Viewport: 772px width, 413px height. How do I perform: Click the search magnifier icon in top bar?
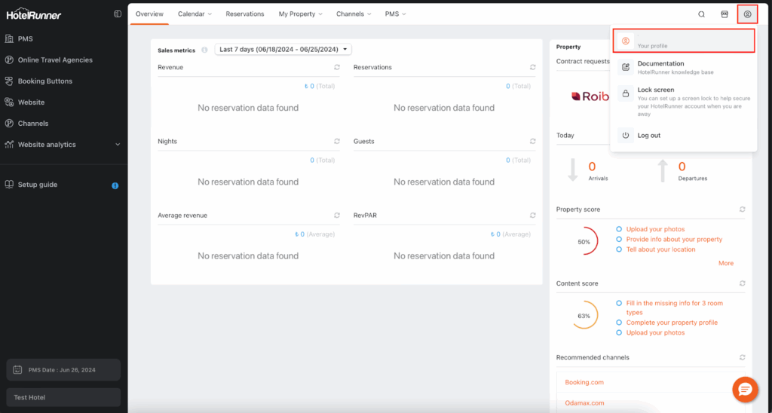tap(701, 14)
